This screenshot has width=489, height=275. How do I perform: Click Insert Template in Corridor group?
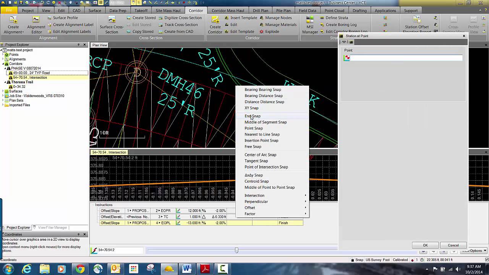click(x=241, y=18)
